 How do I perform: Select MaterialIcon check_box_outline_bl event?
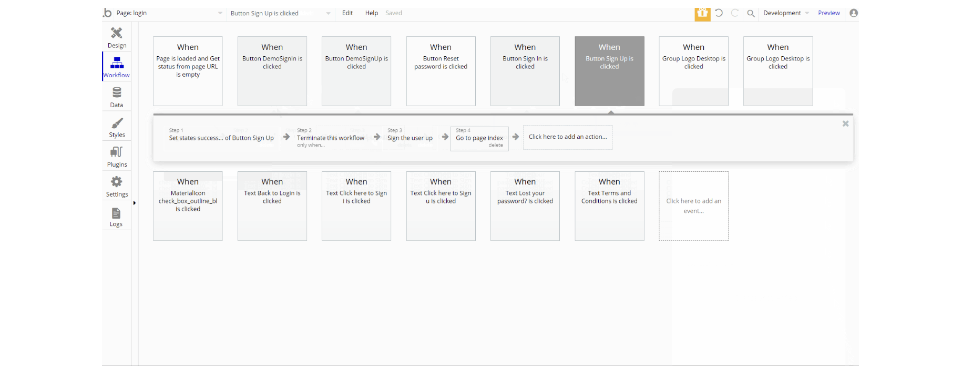pyautogui.click(x=188, y=206)
